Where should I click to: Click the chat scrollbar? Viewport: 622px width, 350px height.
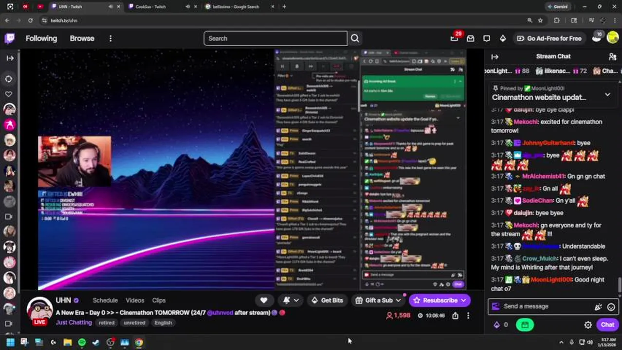point(620,285)
